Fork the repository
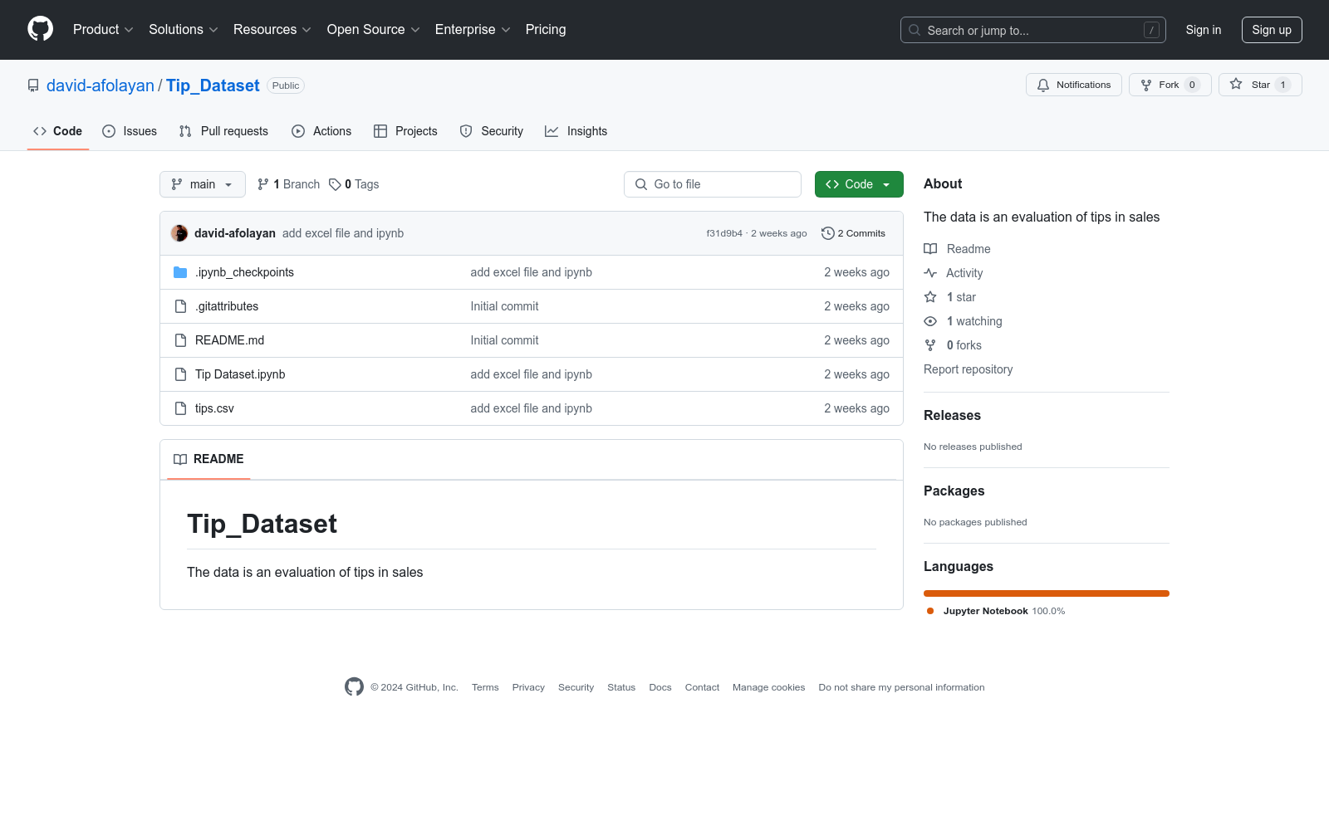Viewport: 1329px width, 830px height. tap(1170, 85)
